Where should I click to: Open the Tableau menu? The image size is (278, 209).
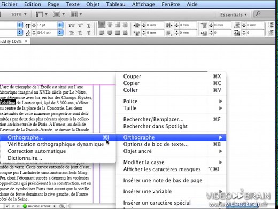(x=115, y=4)
